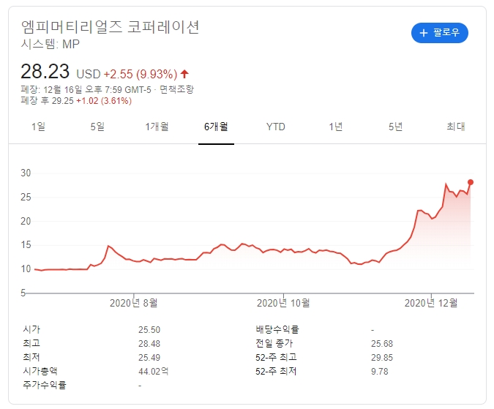The width and height of the screenshot is (494, 409).
Task: Click the +1.02 (3.61%) after-hours change
Action: point(104,101)
